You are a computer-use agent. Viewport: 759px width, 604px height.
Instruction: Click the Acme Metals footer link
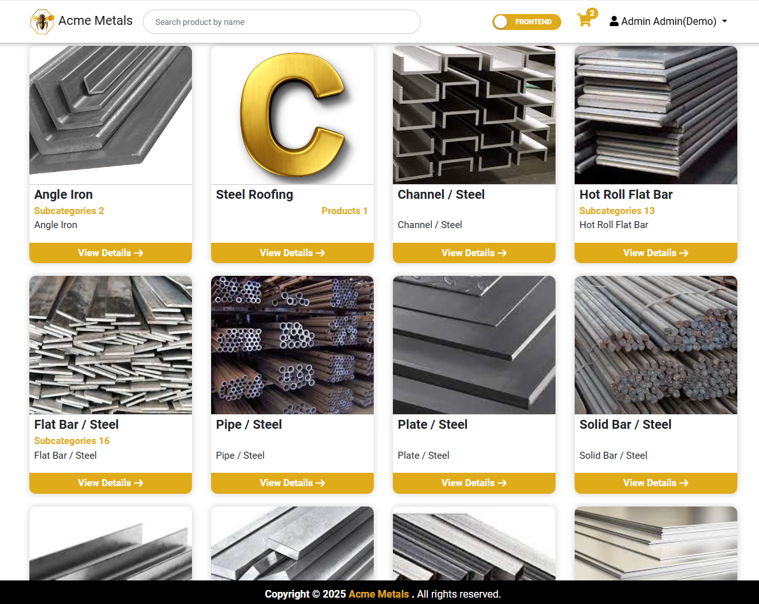coord(378,594)
